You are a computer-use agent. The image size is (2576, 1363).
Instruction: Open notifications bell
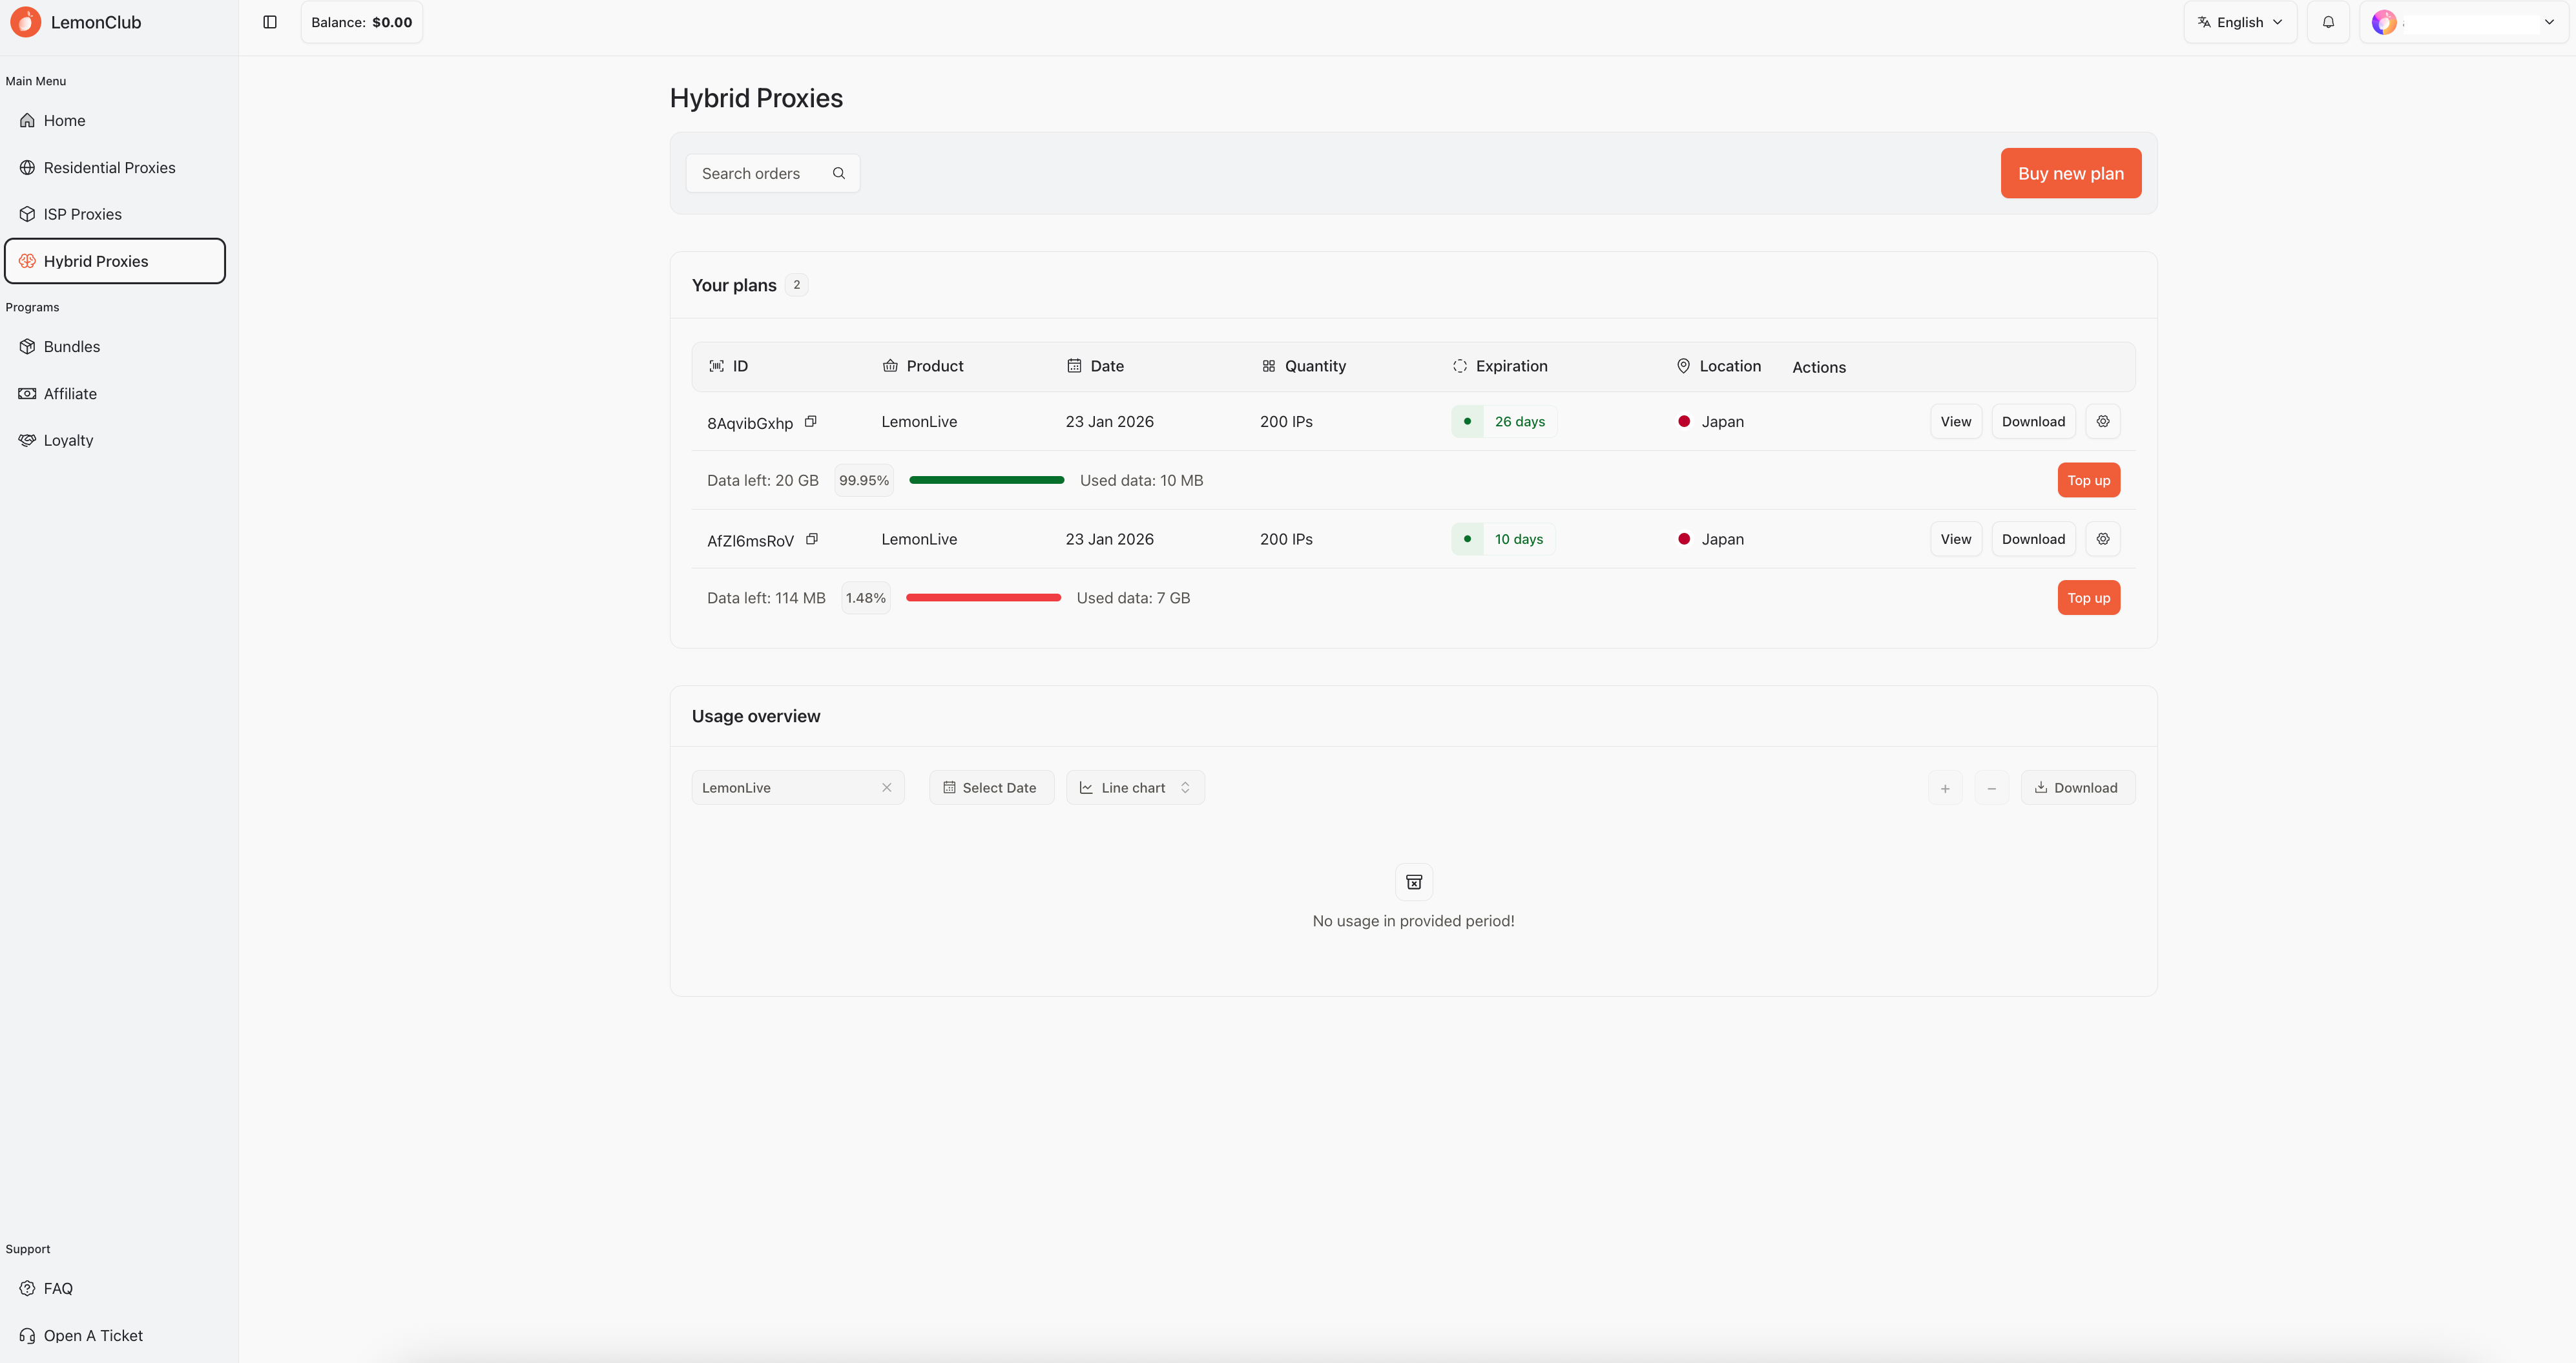pos(2328,22)
